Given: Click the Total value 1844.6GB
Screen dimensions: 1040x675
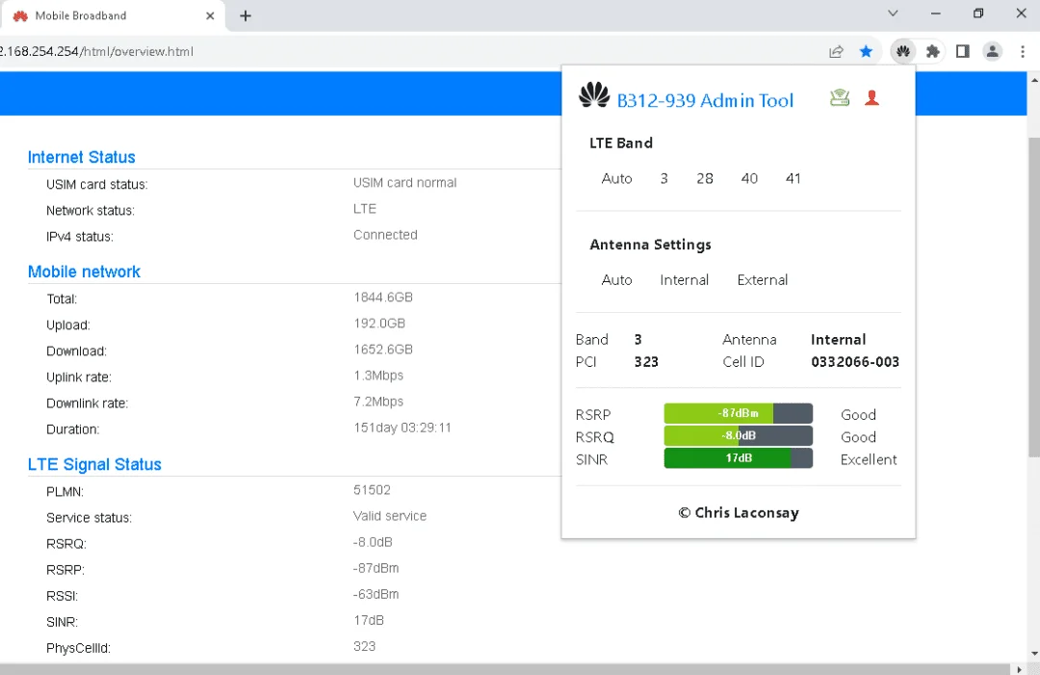Looking at the screenshot, I should click(383, 297).
